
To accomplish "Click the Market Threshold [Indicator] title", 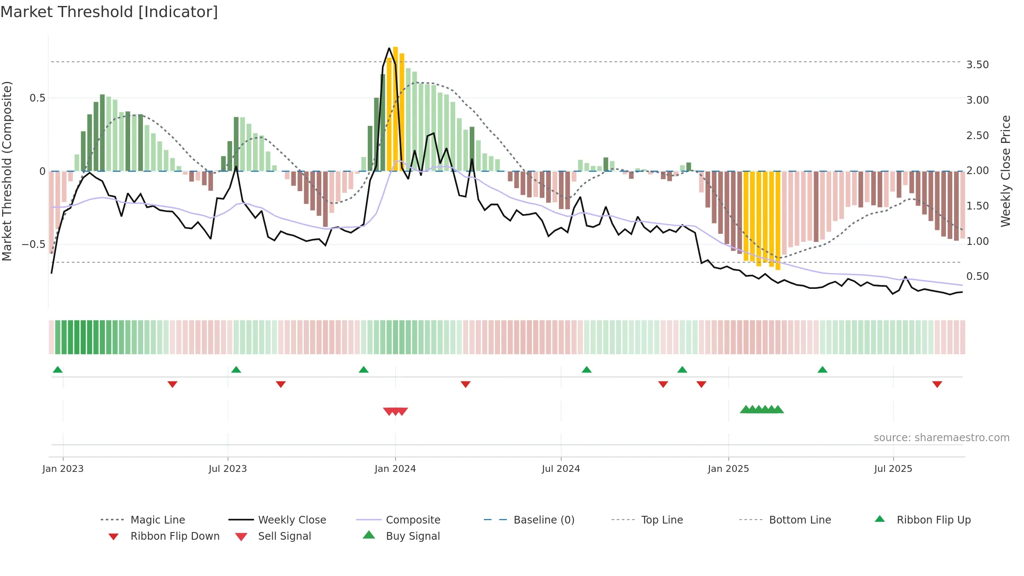I will tap(109, 12).
